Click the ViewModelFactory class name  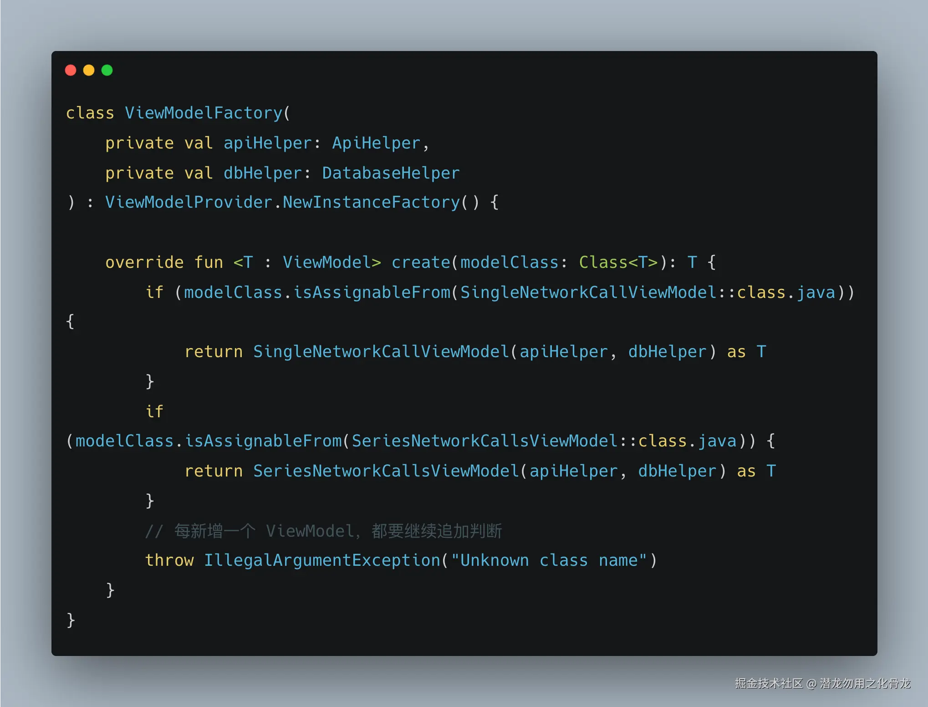[204, 113]
